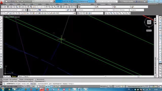The image size is (162, 91).
Task: Open the Файл menu
Action: [x=8, y=4]
